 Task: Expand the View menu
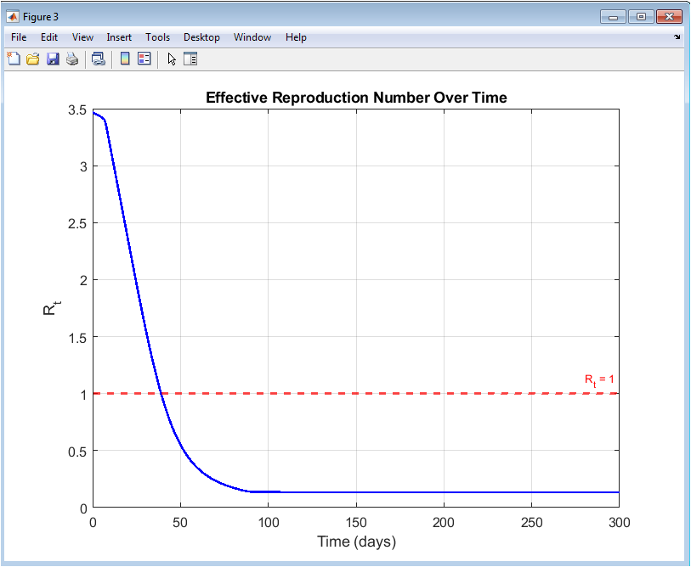82,37
